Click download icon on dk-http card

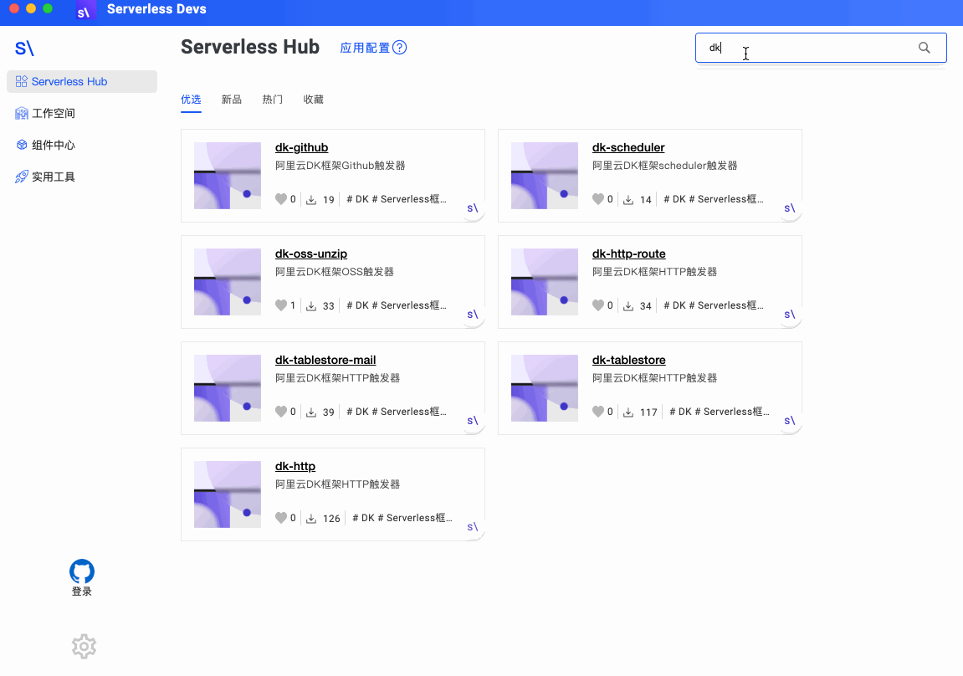311,518
